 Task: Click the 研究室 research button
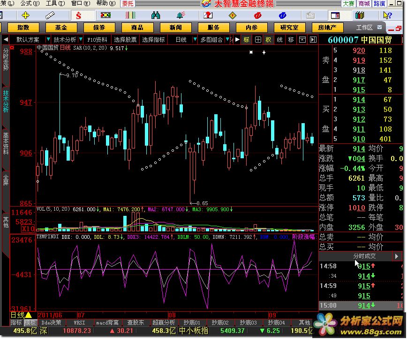point(289,27)
